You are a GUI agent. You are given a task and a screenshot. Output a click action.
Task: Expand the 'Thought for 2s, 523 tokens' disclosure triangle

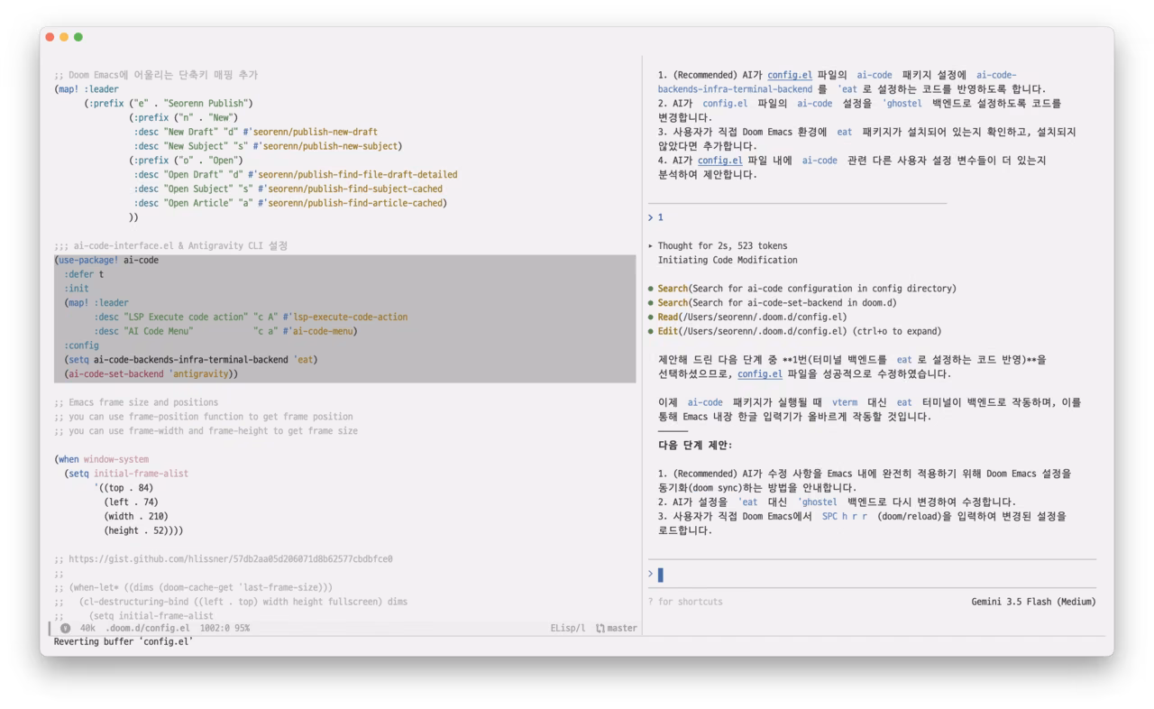point(650,245)
